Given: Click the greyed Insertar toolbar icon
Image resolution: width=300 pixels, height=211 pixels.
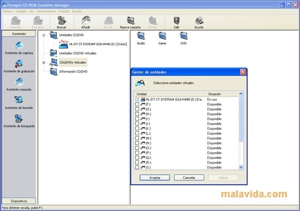Looking at the screenshot, I should coord(15,22).
